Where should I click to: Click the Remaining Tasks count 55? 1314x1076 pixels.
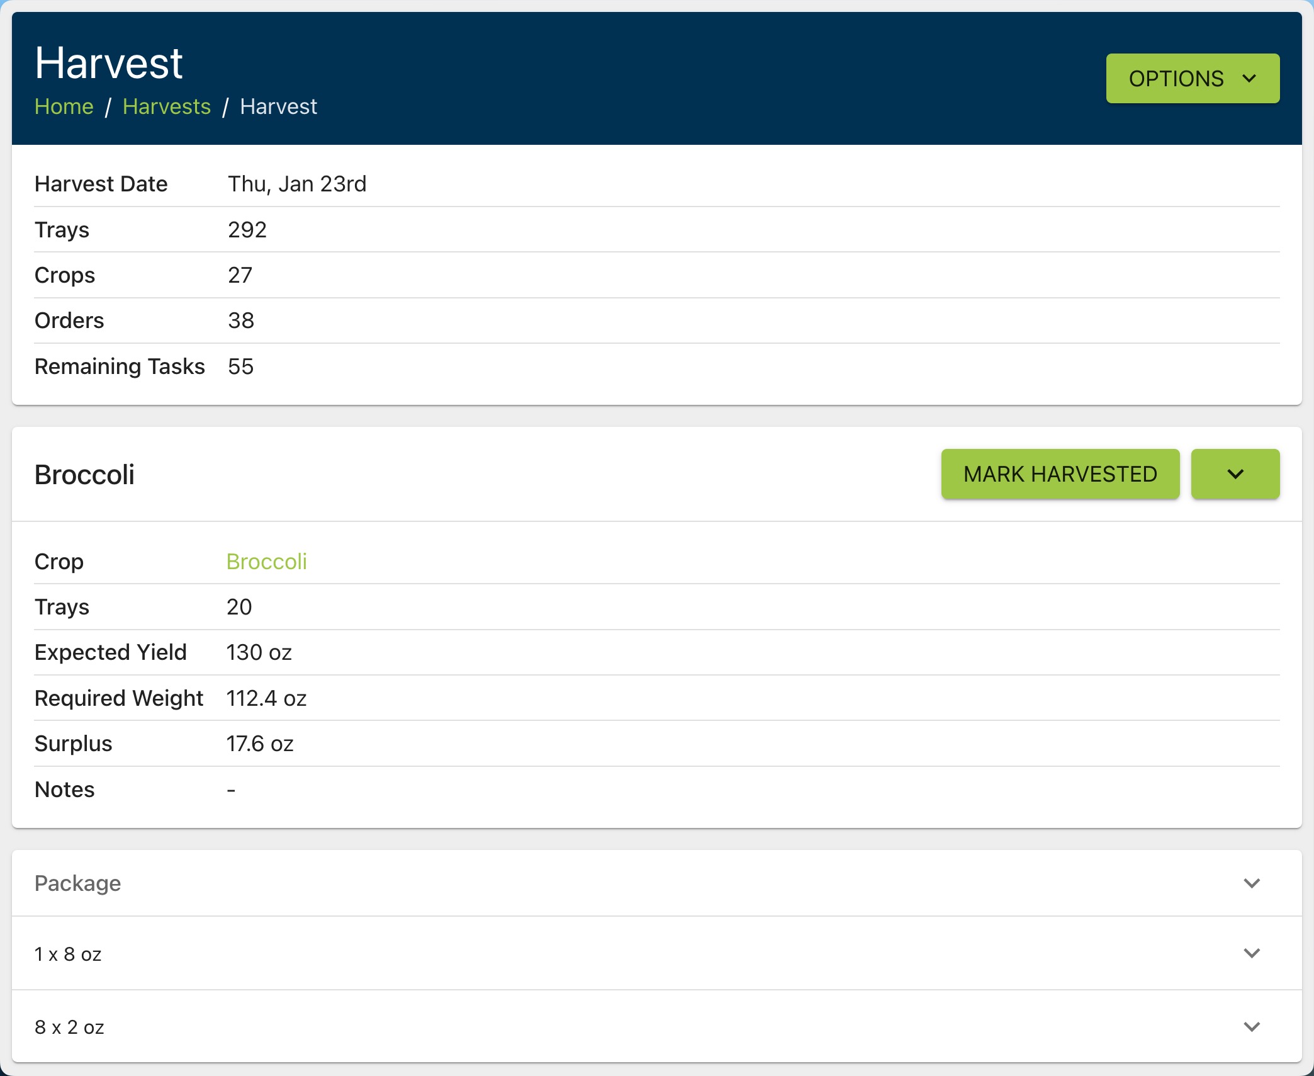point(240,366)
